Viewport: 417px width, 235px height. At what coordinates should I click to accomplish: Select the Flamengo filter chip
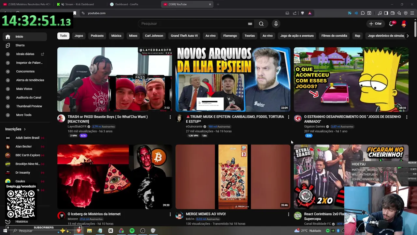point(230,36)
